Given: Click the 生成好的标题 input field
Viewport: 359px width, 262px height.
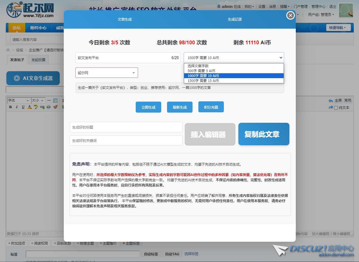Looking at the screenshot, I should [126, 127].
